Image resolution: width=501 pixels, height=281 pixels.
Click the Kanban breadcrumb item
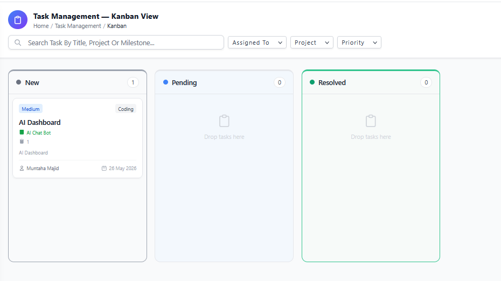click(116, 26)
